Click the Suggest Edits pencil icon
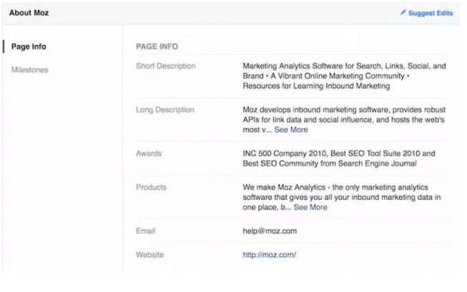The image size is (467, 292). (x=403, y=13)
